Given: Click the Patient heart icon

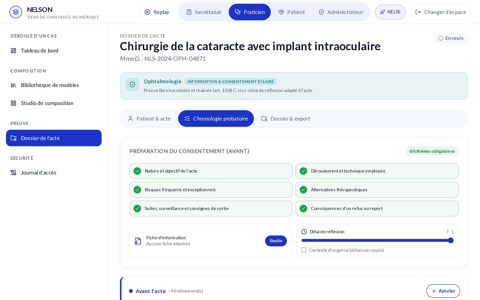Looking at the screenshot, I should tap(281, 12).
